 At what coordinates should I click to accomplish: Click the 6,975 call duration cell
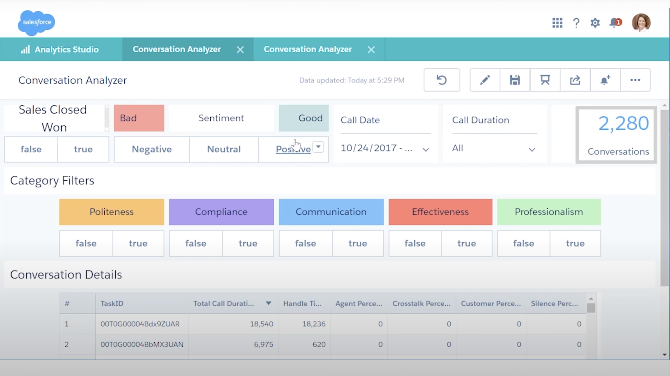(233, 344)
